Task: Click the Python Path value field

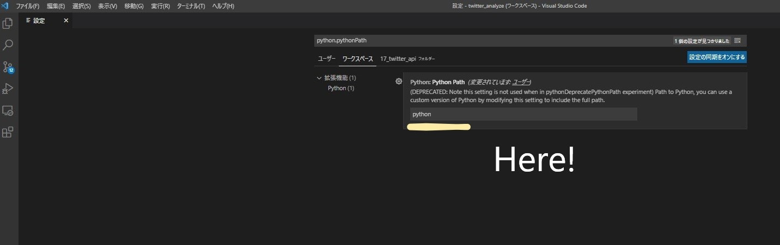Action: (523, 114)
